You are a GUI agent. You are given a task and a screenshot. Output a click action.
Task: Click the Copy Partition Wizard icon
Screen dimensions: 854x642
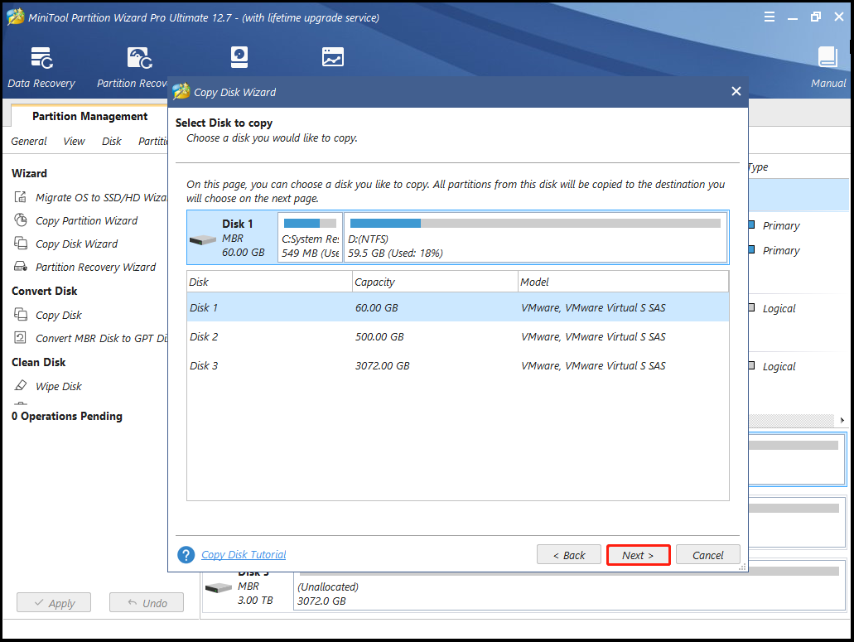coord(21,220)
